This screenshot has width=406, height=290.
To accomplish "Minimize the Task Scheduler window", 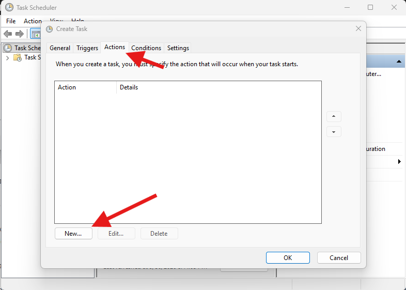I will (347, 7).
